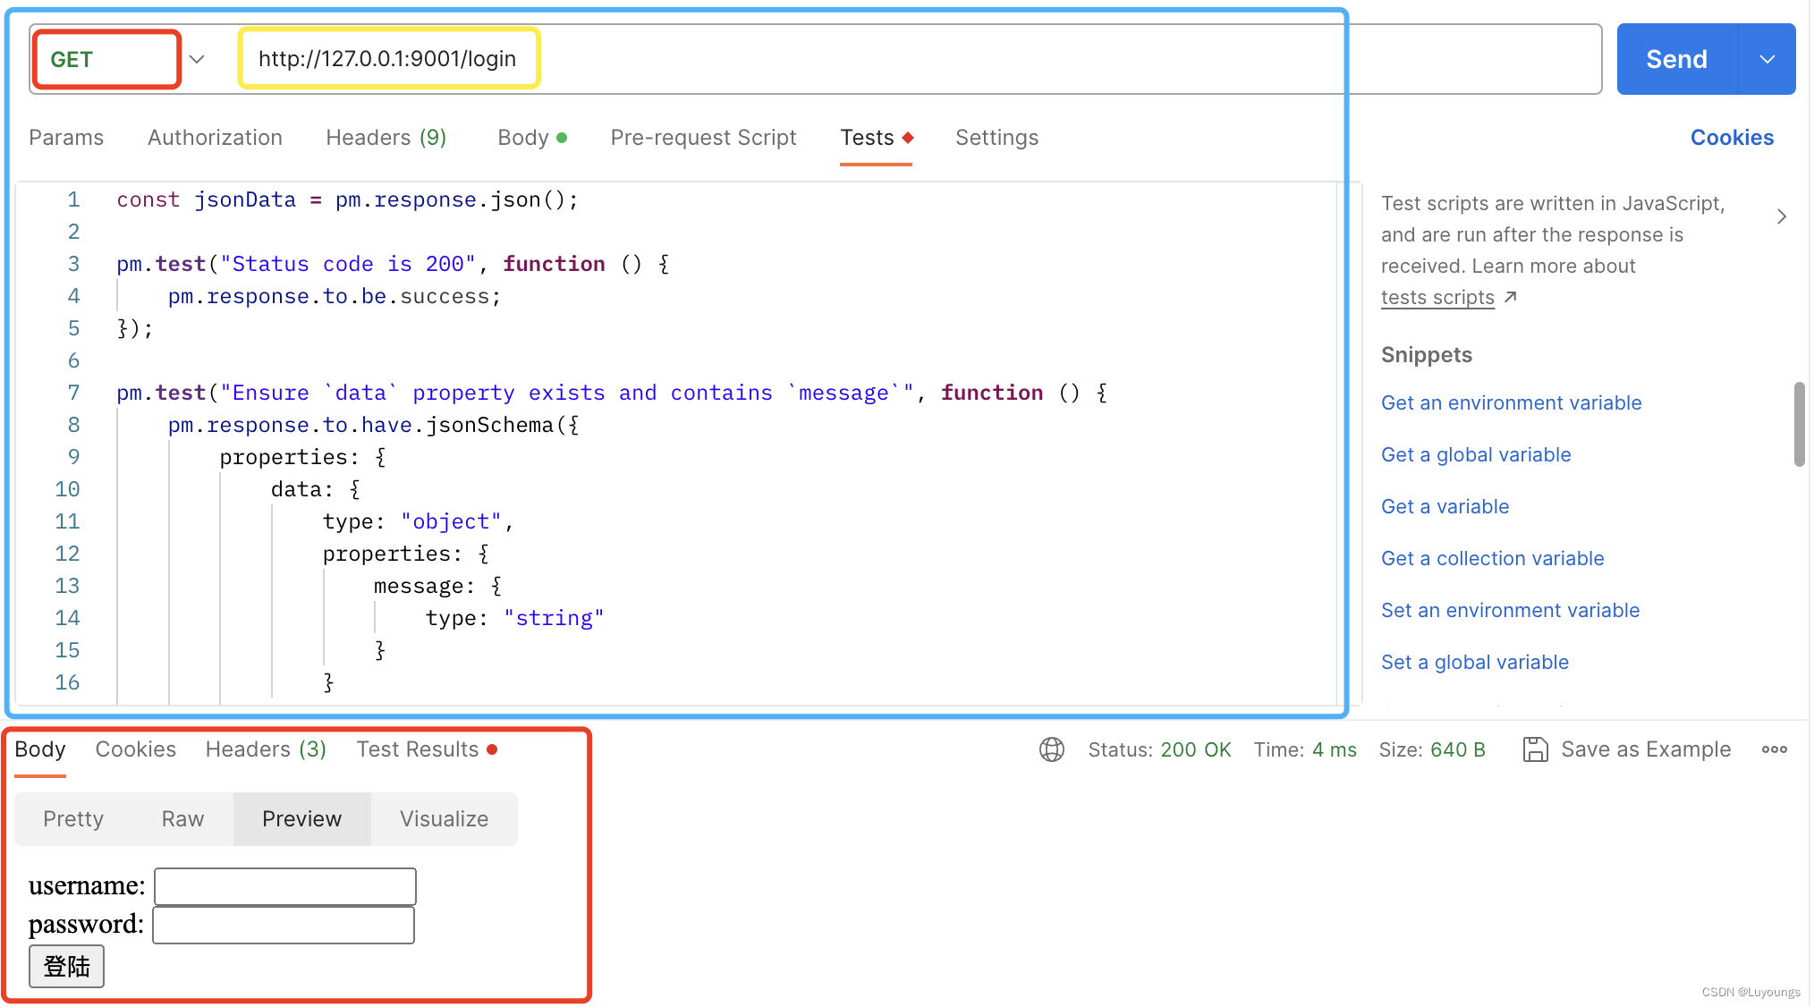Click line 1 'const jsonData' in editor

point(348,199)
